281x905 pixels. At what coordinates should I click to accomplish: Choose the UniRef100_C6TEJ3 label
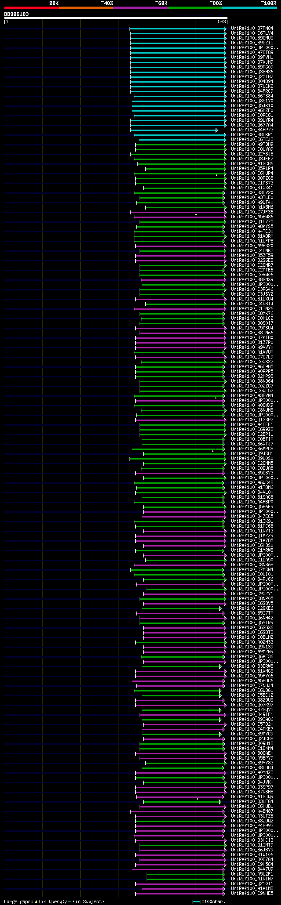[252, 140]
